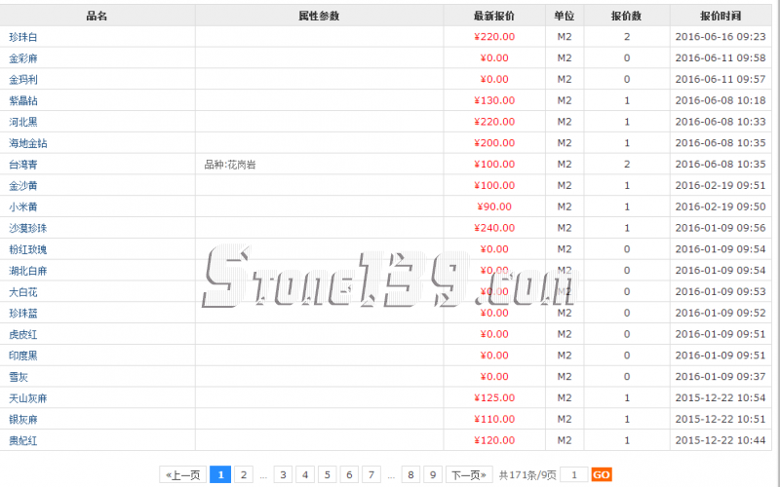Image resolution: width=780 pixels, height=487 pixels.
Task: Click the 报价时间 column header
Action: (720, 16)
